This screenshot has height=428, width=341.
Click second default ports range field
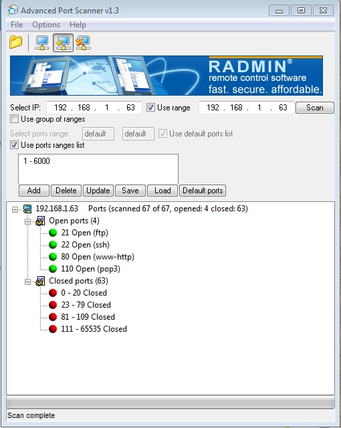pos(138,134)
